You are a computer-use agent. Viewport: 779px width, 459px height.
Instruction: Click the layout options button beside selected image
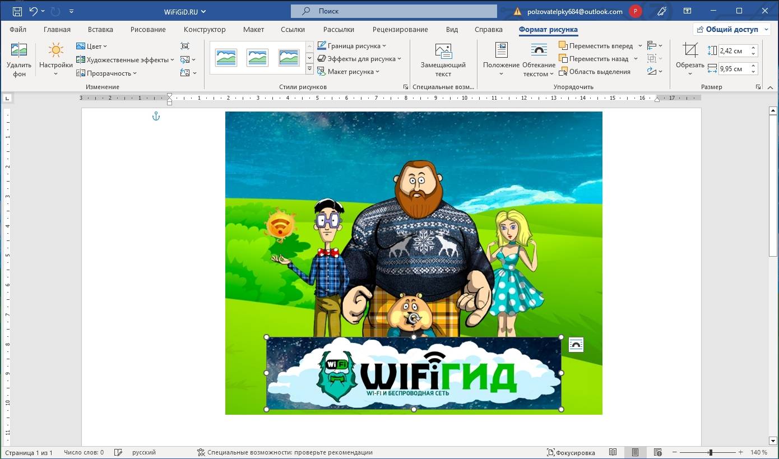[x=576, y=345]
